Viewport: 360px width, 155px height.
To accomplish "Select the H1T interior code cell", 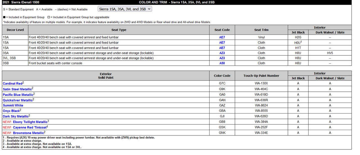I will 298,48.
